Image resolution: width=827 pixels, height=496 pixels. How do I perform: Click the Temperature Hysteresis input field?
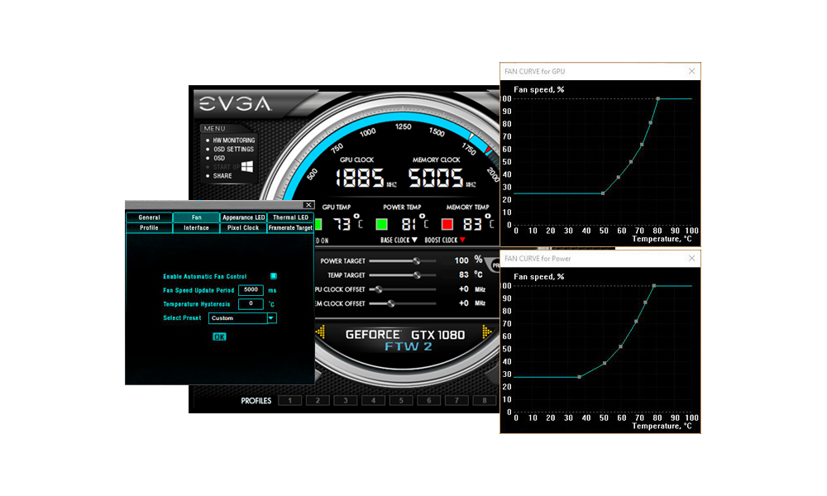[x=251, y=303]
